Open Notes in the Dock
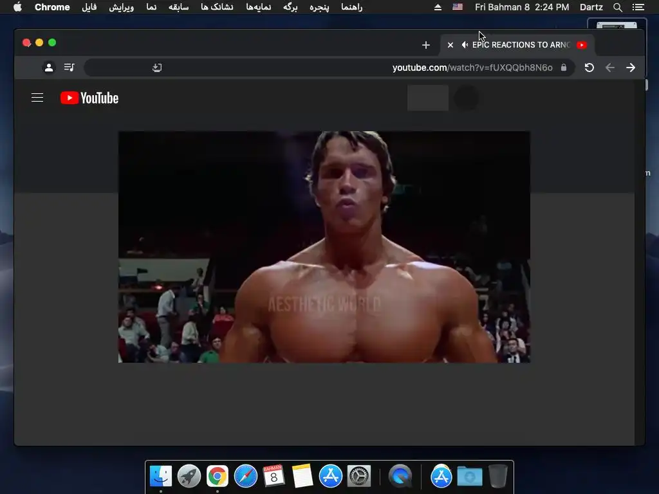 coord(302,477)
